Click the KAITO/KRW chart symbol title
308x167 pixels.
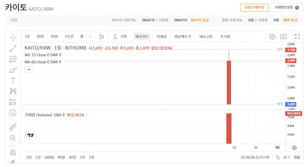[x=55, y=48]
